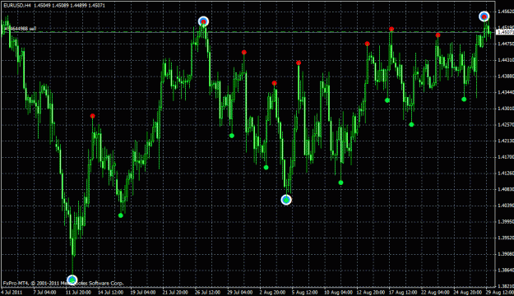Click the EURUSD,H4 chart title text
This screenshot has width=514, height=296.
17,6
